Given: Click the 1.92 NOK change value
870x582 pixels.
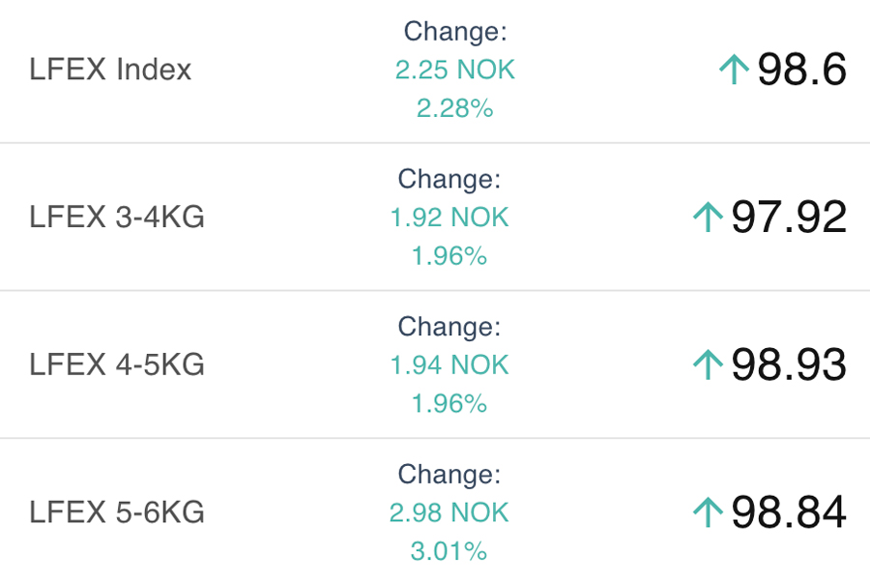Looking at the screenshot, I should 449,218.
